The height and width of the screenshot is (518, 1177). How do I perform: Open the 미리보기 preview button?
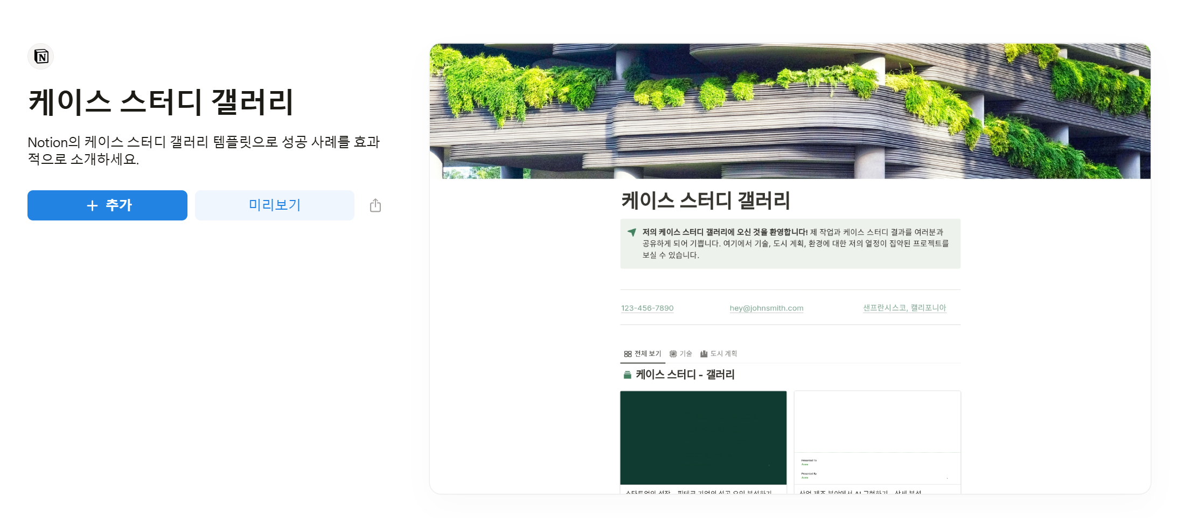pos(275,205)
